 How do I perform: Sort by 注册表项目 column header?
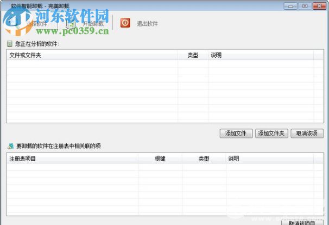pyautogui.click(x=73, y=158)
